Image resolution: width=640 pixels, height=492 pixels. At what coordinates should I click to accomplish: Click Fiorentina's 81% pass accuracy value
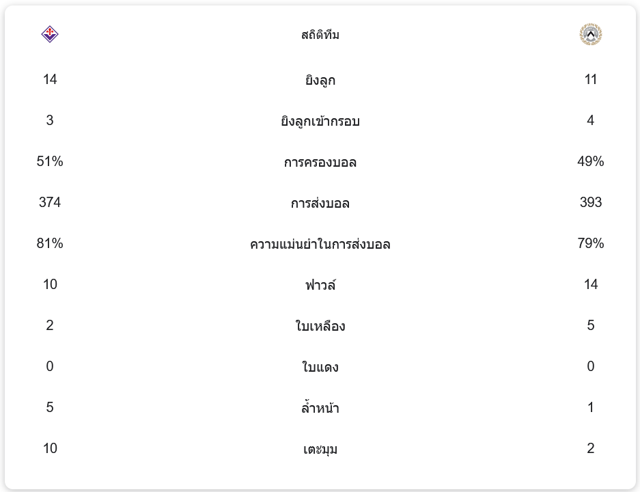(50, 244)
